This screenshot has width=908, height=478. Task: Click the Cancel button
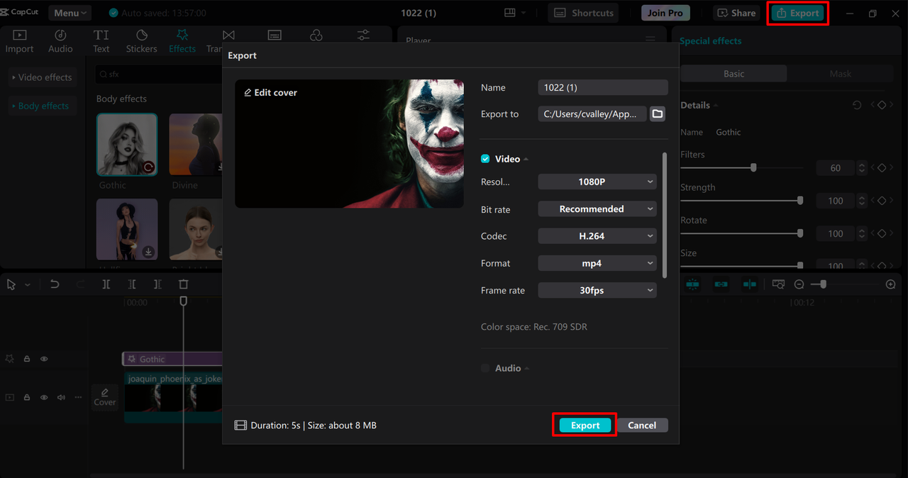pyautogui.click(x=642, y=425)
